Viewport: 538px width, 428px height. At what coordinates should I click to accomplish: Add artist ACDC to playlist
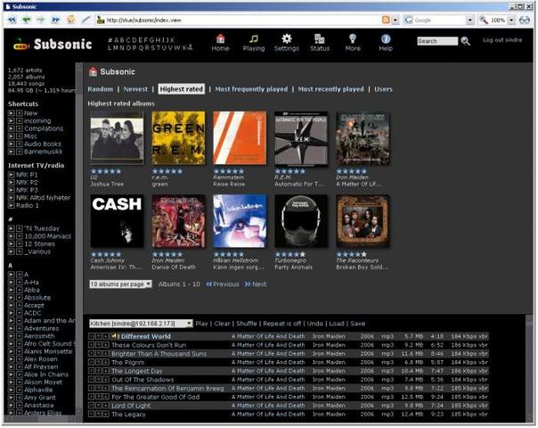click(20, 313)
